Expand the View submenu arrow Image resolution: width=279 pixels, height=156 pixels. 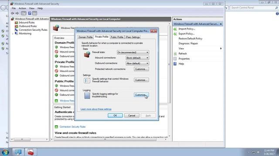[221, 49]
